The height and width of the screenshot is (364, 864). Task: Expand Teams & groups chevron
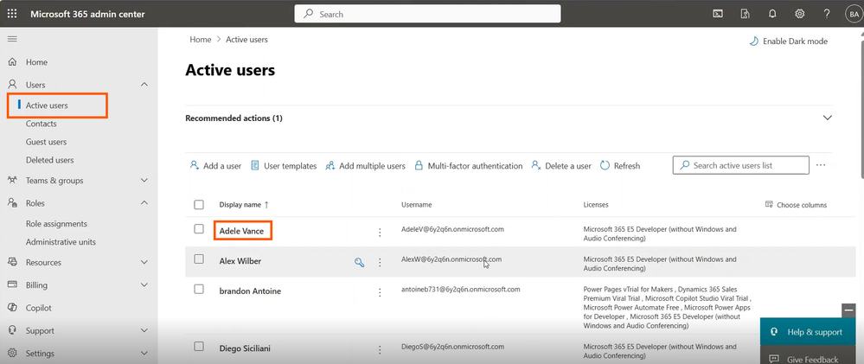point(144,180)
